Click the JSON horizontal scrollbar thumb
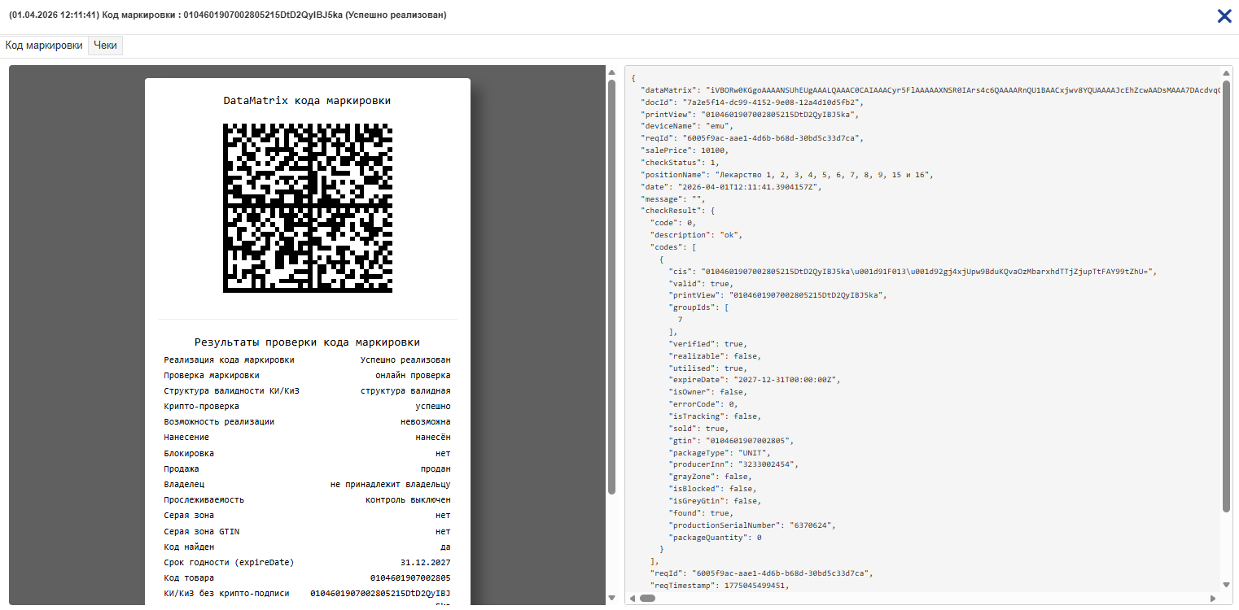The width and height of the screenshot is (1239, 610). pos(647,598)
